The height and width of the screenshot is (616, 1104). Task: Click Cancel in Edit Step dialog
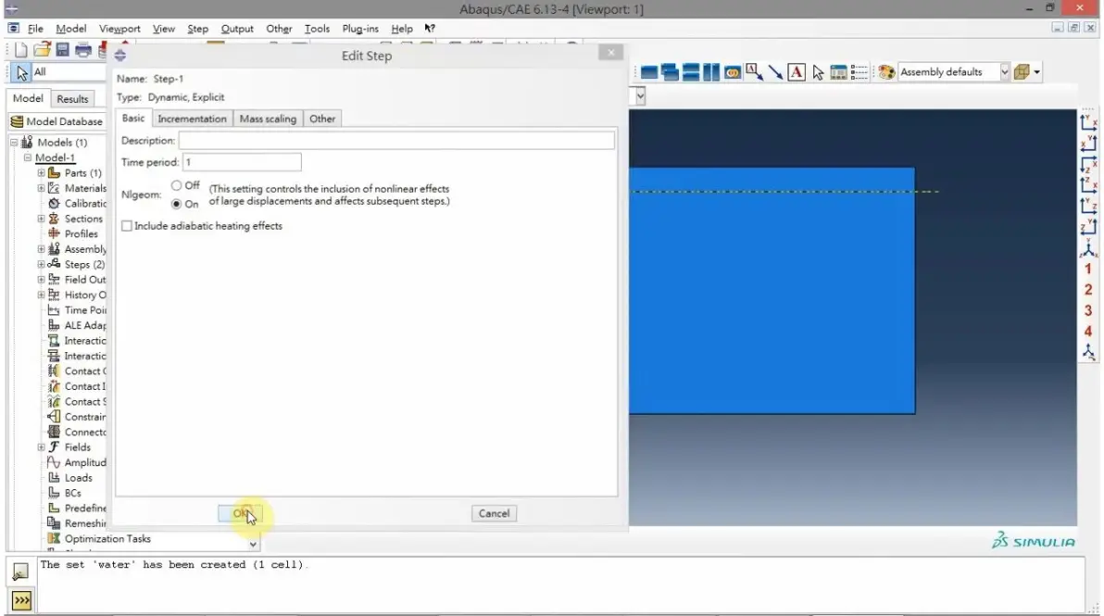point(494,513)
